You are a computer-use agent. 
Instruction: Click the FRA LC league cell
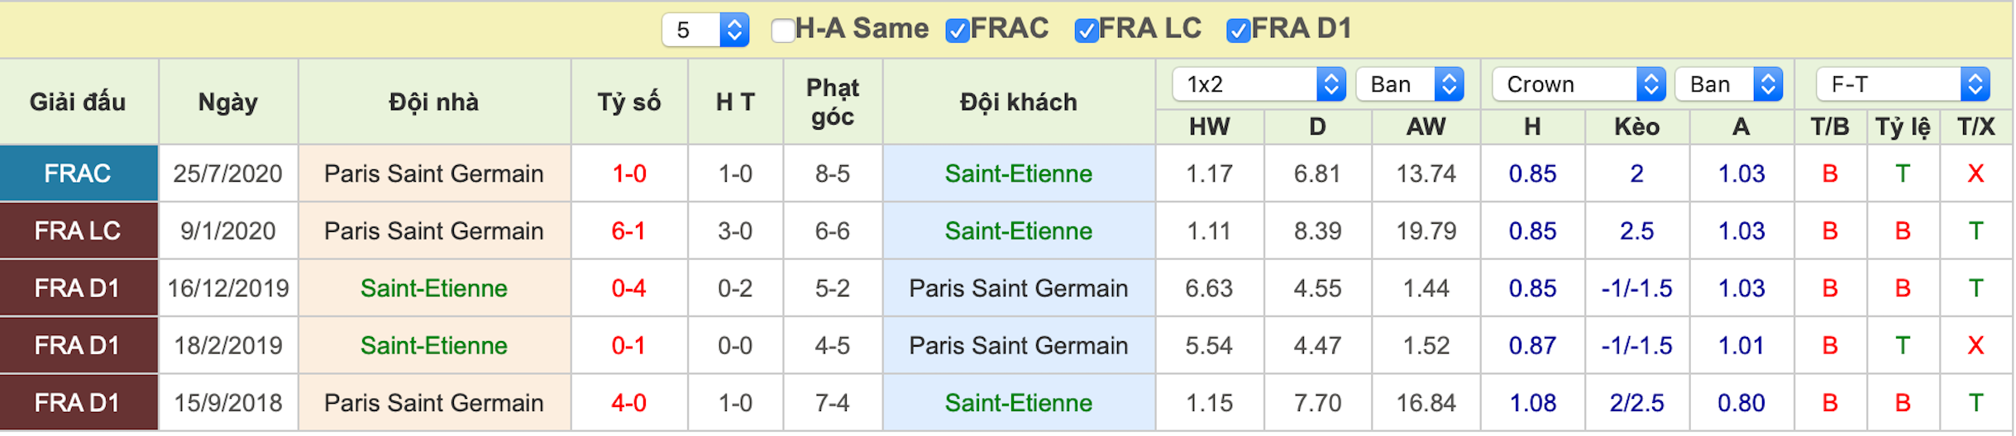tap(79, 230)
